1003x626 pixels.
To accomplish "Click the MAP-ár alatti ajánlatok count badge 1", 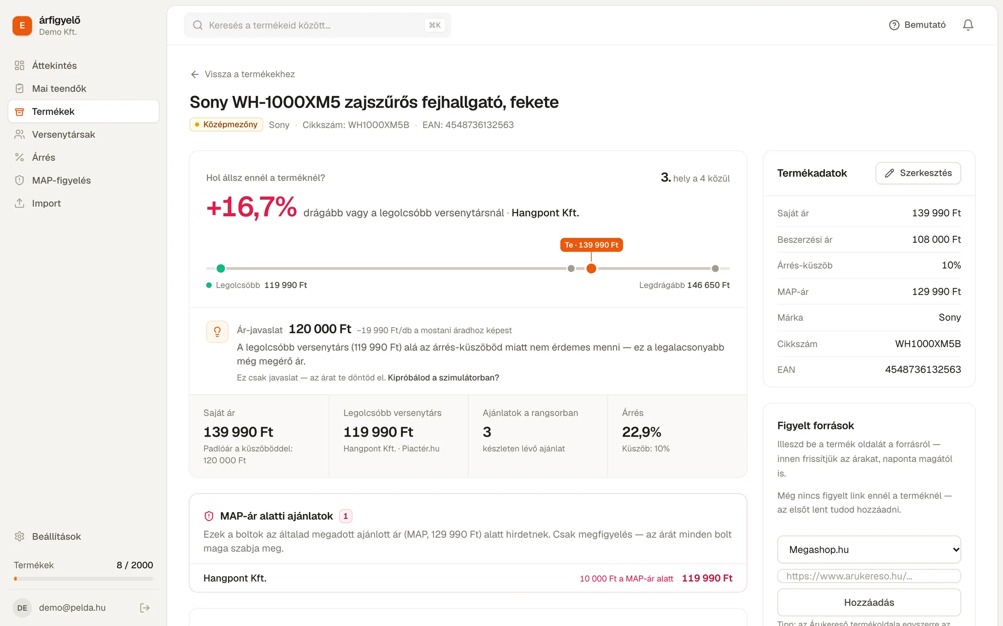I will [x=346, y=516].
